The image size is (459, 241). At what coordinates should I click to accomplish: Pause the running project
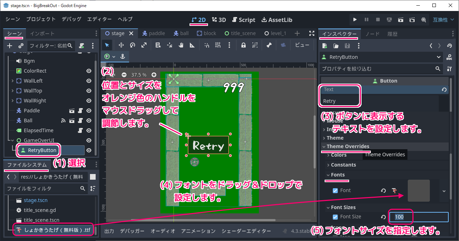coord(366,20)
